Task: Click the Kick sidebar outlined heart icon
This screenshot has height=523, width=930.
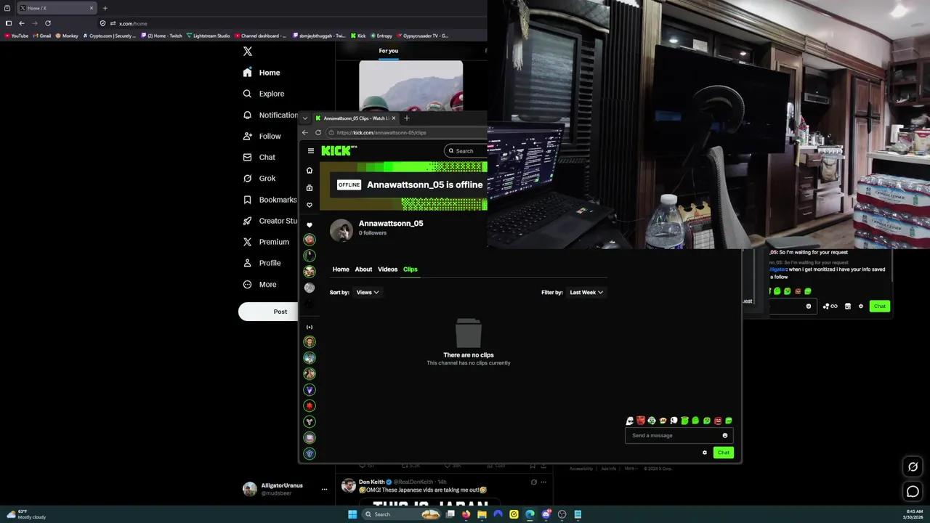Action: point(310,206)
